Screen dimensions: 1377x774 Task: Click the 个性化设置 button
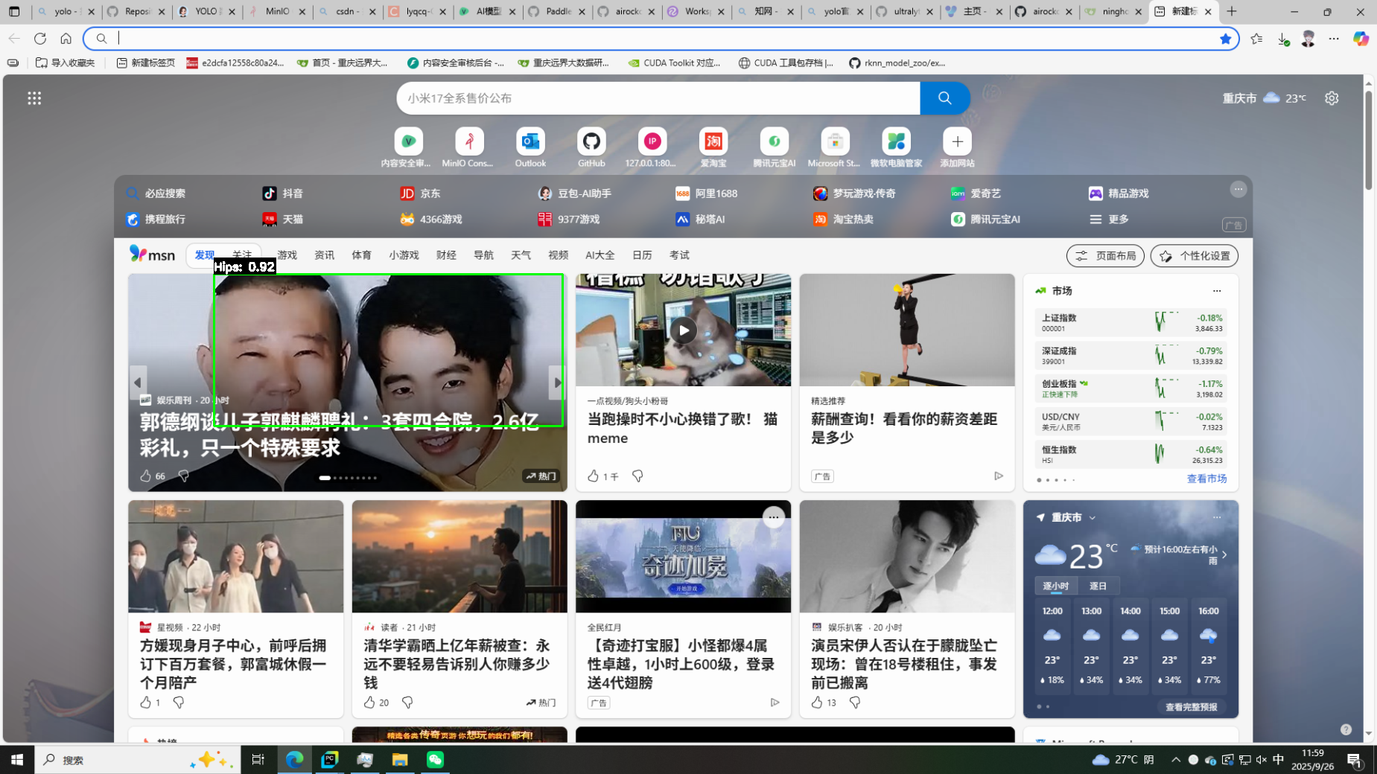[x=1195, y=256]
